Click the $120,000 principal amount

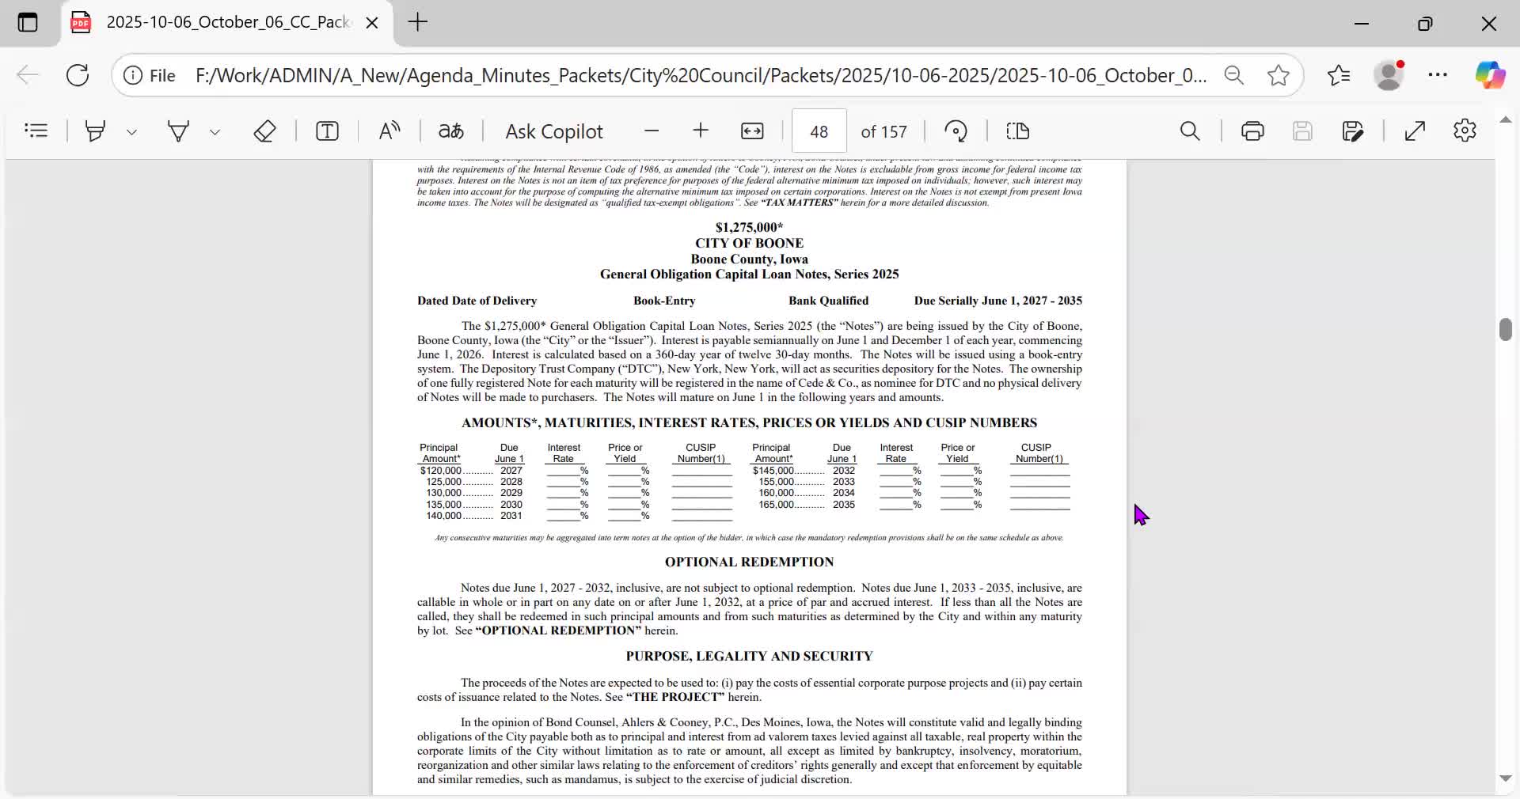coord(441,471)
